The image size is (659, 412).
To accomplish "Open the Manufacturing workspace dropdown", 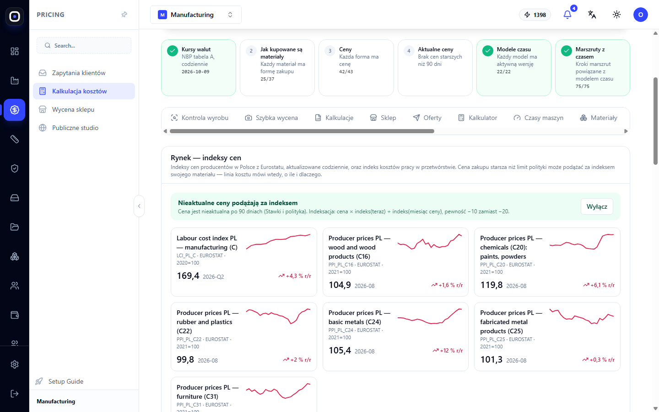I will [x=196, y=15].
